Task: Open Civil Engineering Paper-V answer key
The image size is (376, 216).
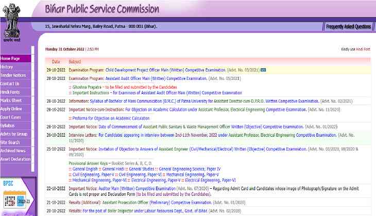Action: coord(93,174)
